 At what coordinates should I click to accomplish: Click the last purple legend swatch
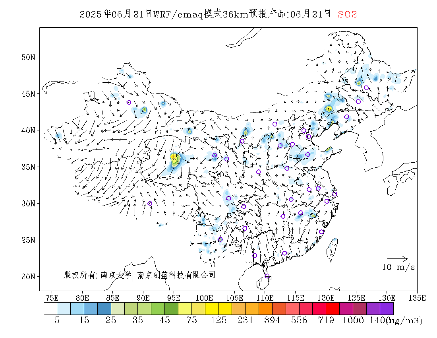(x=387, y=309)
